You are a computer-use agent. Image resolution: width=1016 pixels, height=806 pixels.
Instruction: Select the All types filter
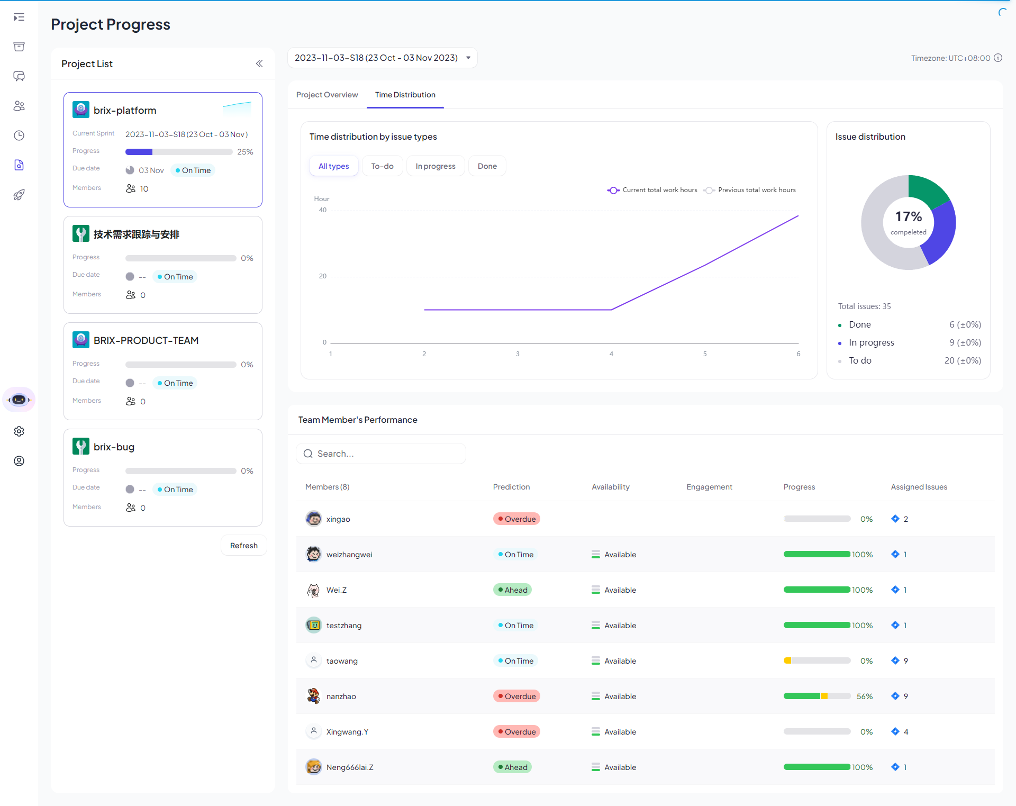pos(334,166)
